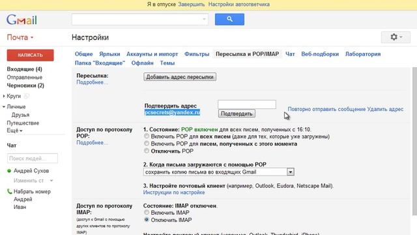Open the Папка "Входящие" tab
Image resolution: width=417 pixels, height=235 pixels.
[x=100, y=63]
